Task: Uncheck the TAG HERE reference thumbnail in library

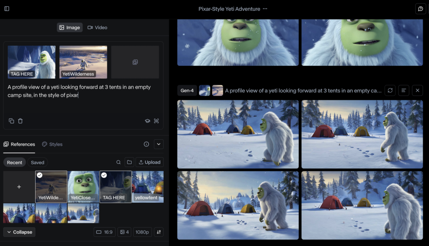Action: coord(116,187)
